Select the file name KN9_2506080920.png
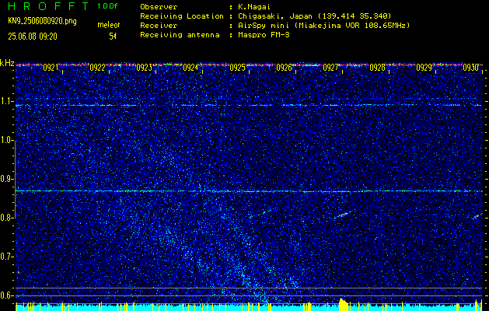This screenshot has height=311, width=489. coord(42,21)
